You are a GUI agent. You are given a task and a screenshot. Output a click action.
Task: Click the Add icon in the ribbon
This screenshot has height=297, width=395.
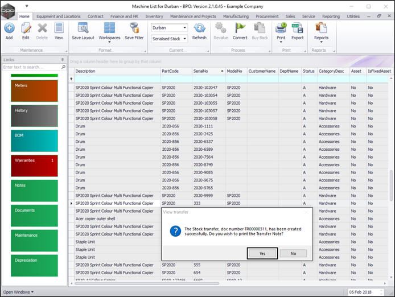click(x=9, y=28)
